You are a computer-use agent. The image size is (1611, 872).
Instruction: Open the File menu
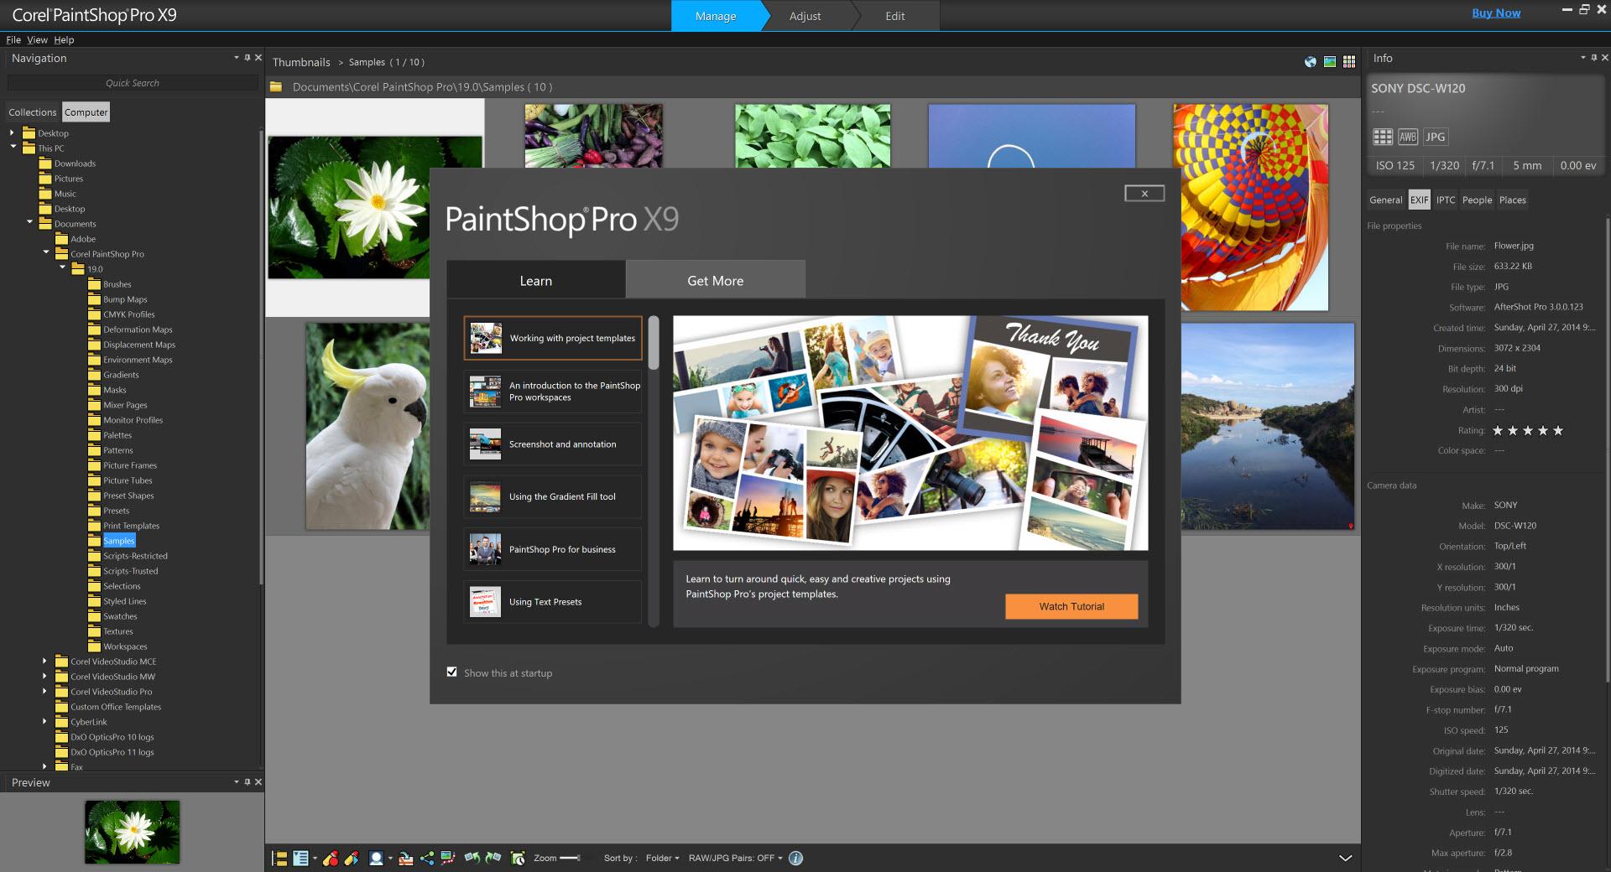click(13, 39)
